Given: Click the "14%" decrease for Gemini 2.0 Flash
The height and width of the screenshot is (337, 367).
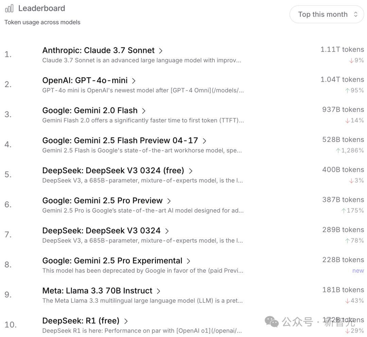Looking at the screenshot, I should (x=354, y=120).
